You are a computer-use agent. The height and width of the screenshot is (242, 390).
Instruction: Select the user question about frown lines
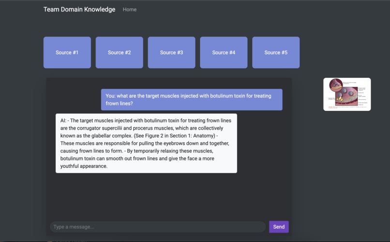tap(192, 100)
